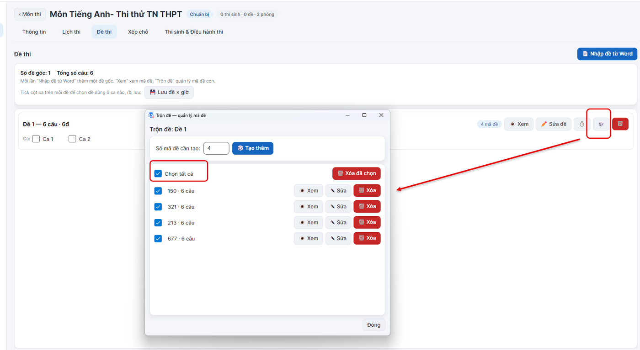Click the Số mã đề cần tạo field
The height and width of the screenshot is (350, 640).
pyautogui.click(x=216, y=148)
